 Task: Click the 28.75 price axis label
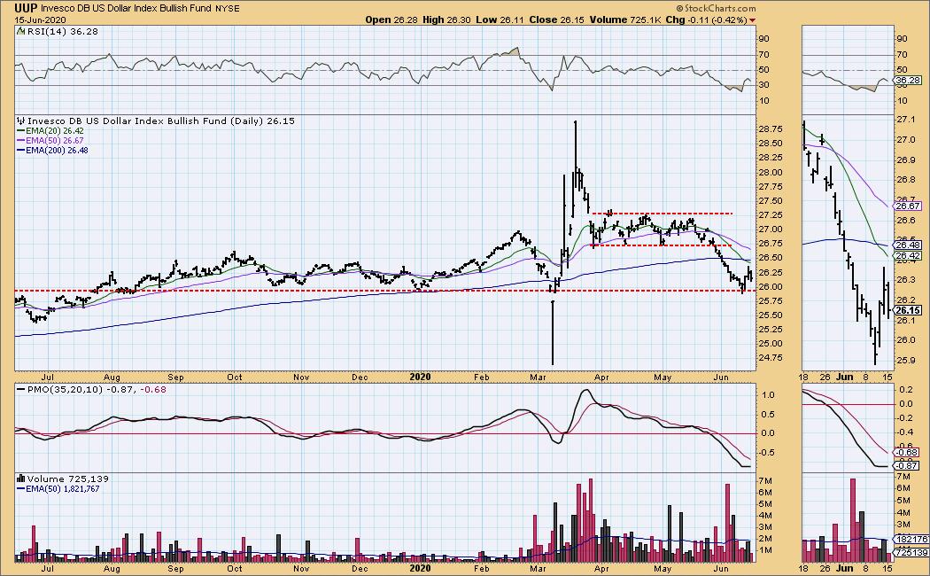771,129
